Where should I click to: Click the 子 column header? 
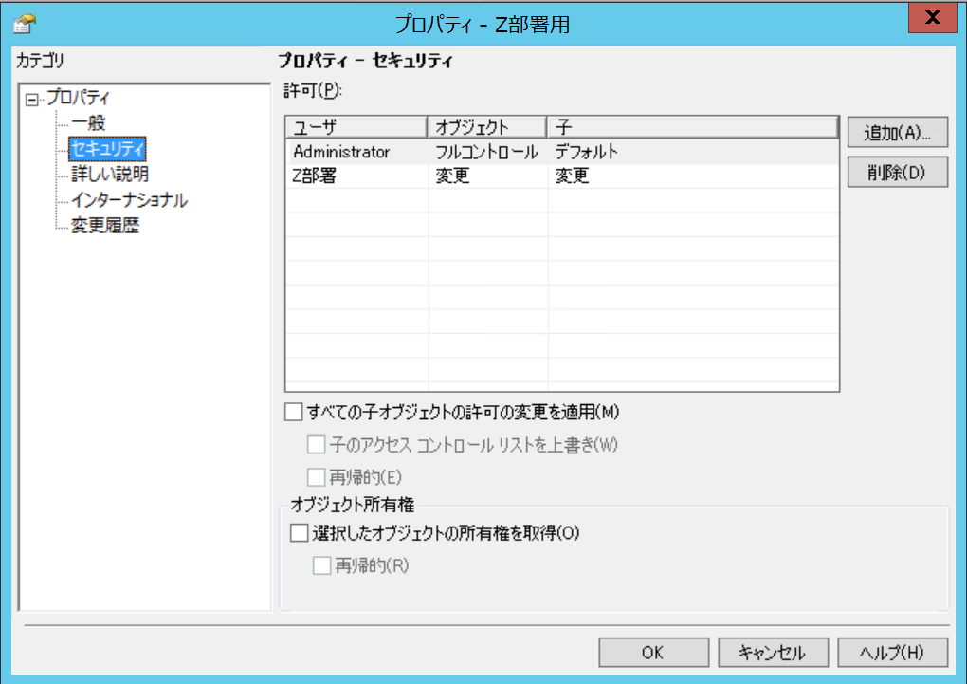pyautogui.click(x=693, y=126)
